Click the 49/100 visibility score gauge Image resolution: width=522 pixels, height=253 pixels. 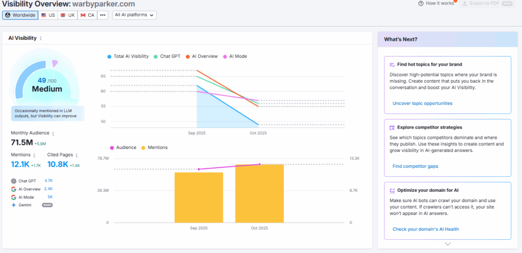[46, 84]
